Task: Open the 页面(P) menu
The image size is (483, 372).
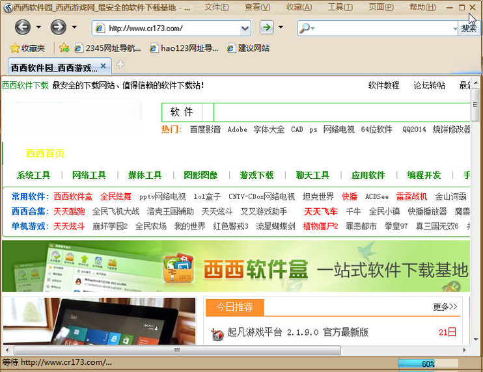Action: tap(381, 7)
